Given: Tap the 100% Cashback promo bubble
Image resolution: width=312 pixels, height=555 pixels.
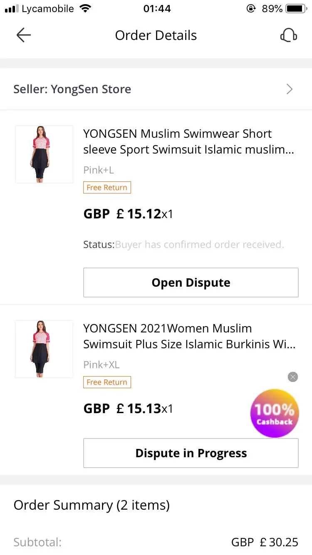Looking at the screenshot, I should point(275,413).
